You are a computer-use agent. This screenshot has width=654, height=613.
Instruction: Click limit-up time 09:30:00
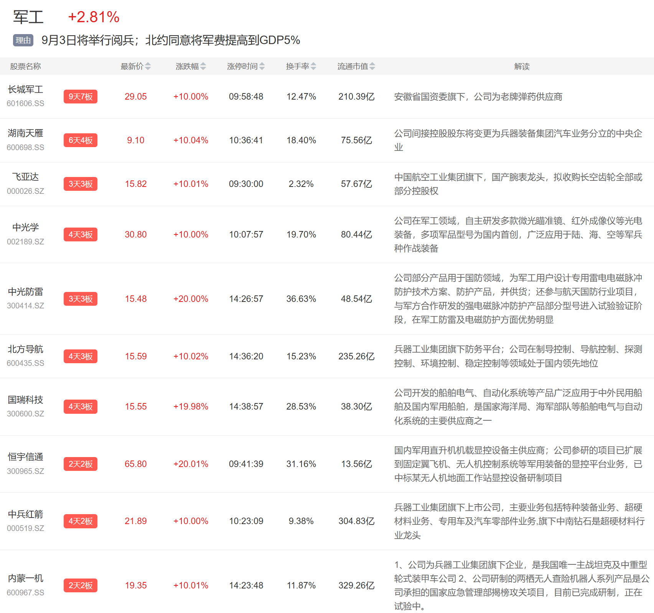(246, 184)
